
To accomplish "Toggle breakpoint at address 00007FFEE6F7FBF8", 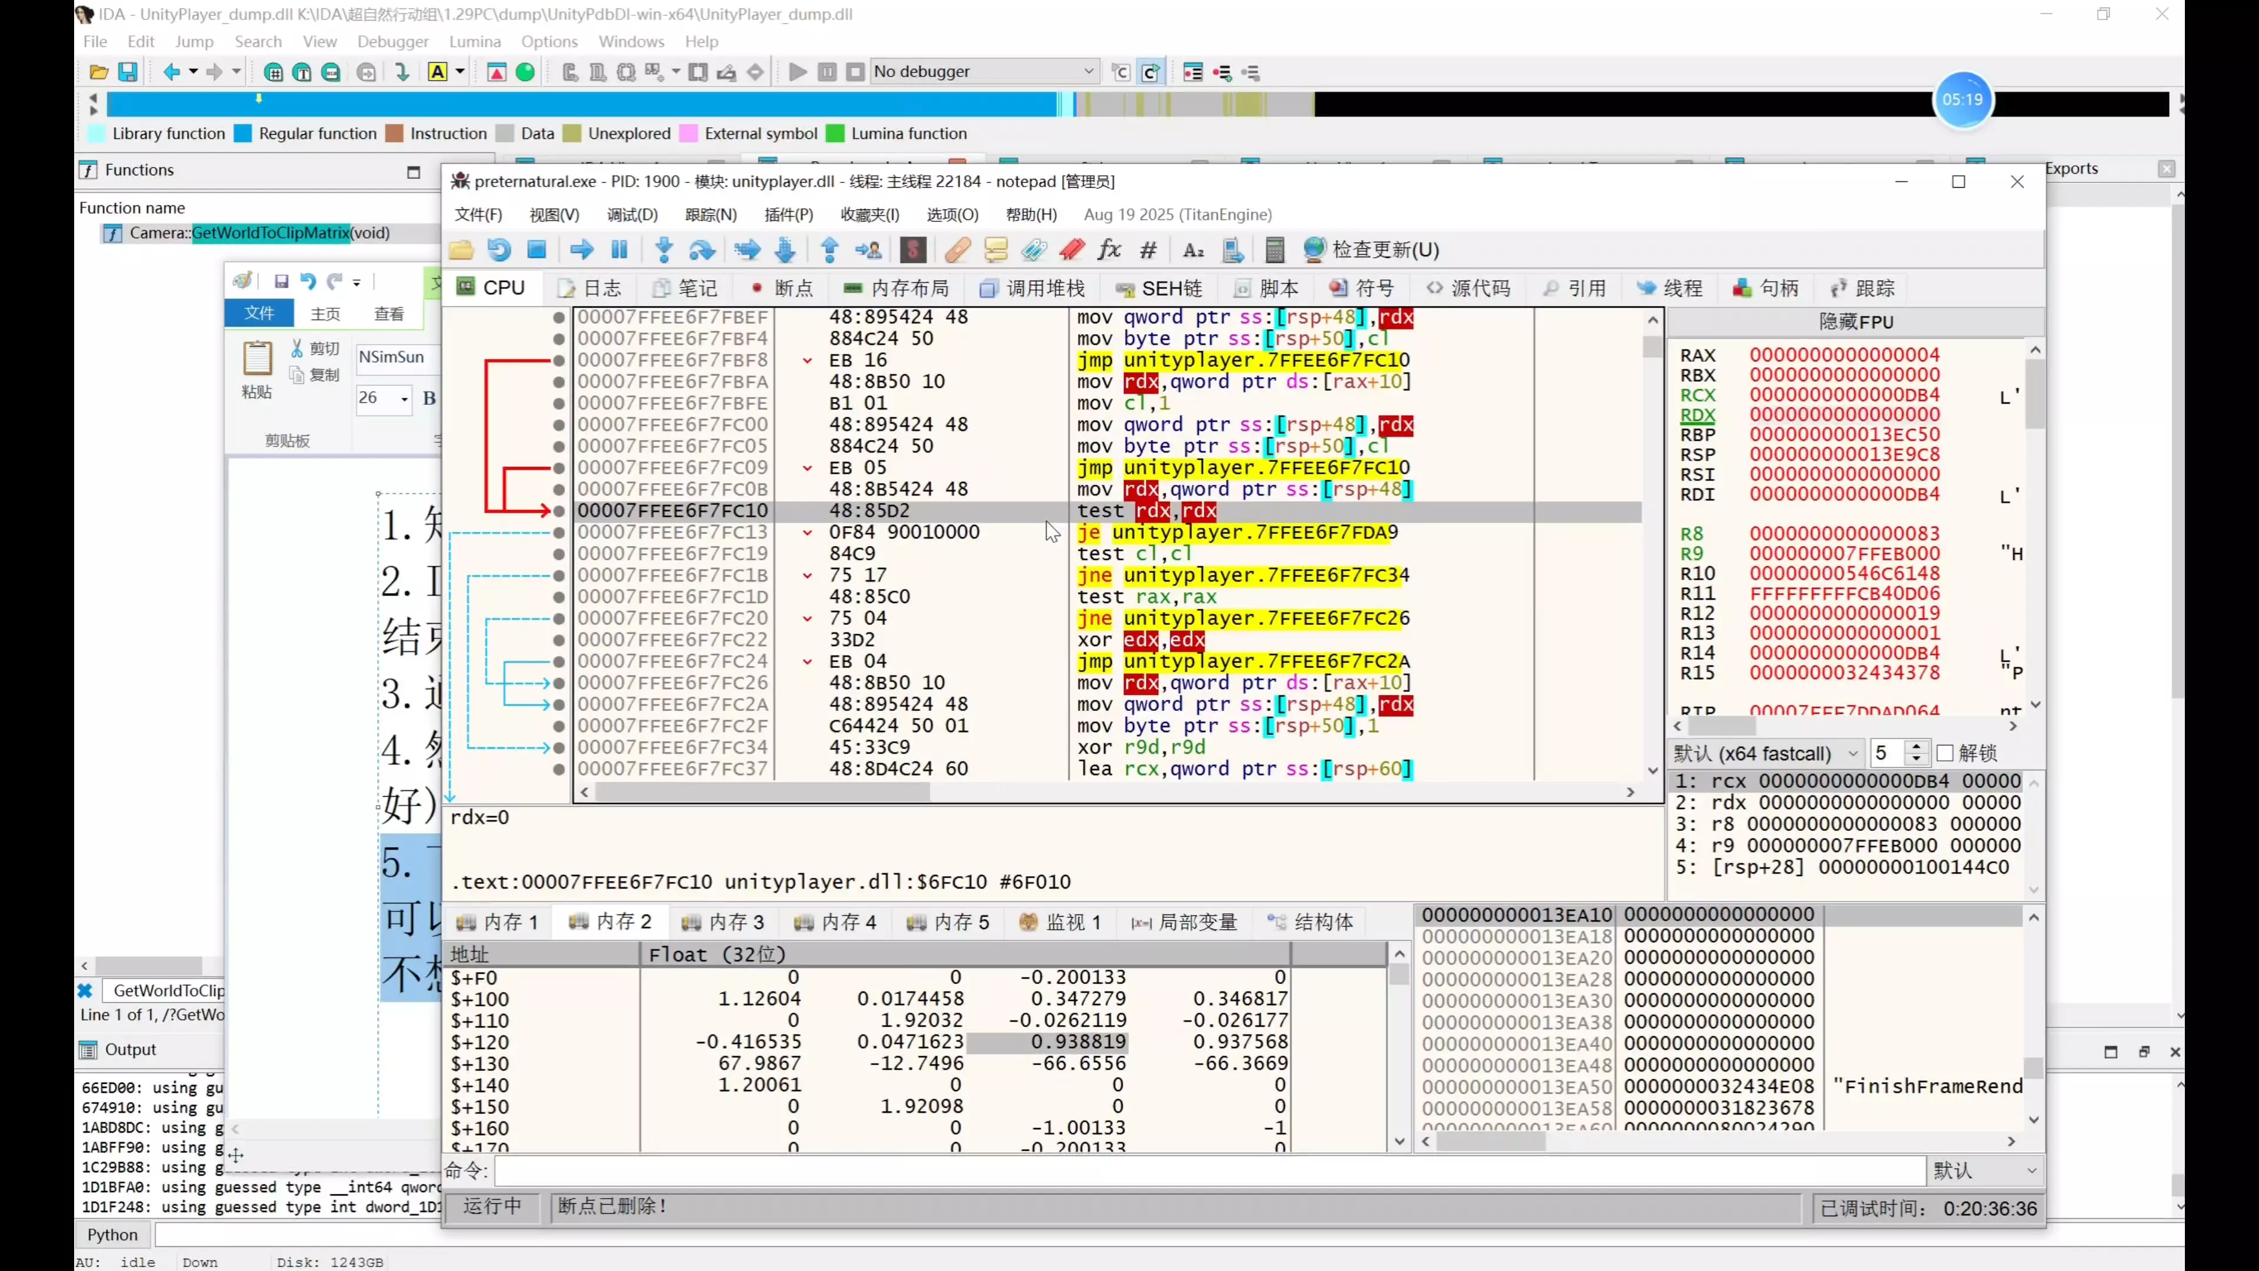I will tap(559, 361).
